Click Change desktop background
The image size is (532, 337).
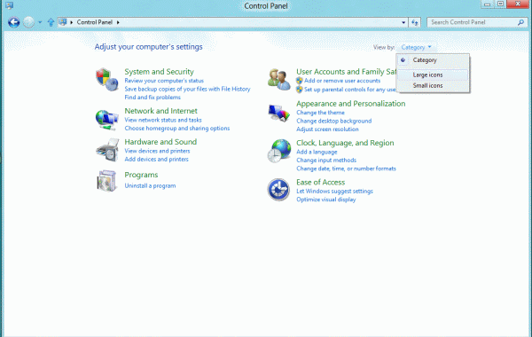334,121
